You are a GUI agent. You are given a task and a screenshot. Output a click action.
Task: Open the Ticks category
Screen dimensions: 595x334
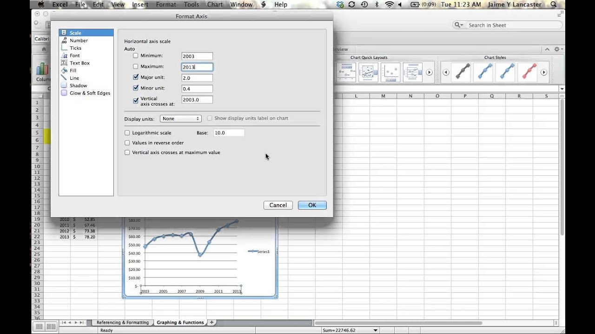[75, 48]
